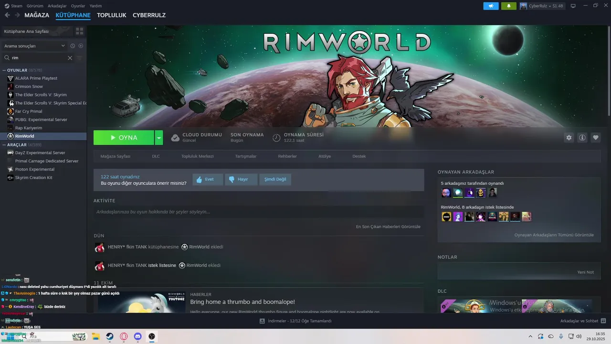Click the recent activity clock filter icon
The width and height of the screenshot is (611, 344).
click(73, 46)
